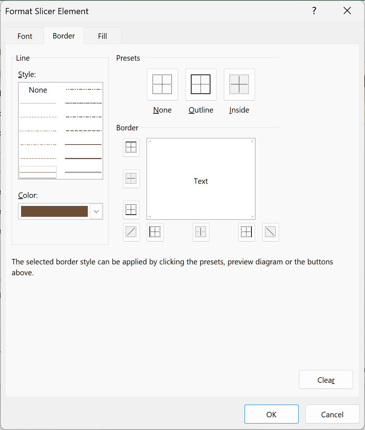This screenshot has height=430, width=365.
Task: Choose the medium dash-dot-dot line style
Action: click(x=83, y=89)
